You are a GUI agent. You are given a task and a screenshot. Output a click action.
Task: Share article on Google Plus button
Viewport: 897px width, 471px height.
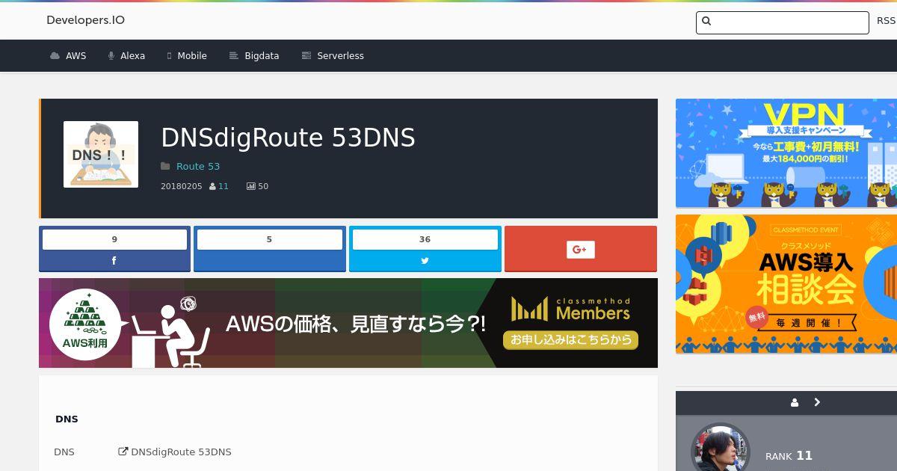(581, 249)
